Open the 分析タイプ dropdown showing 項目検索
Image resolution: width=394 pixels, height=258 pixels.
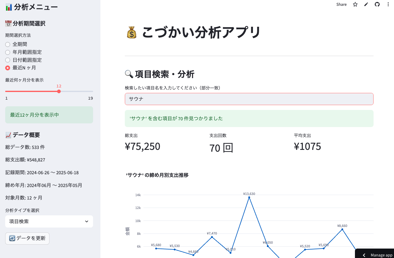point(49,221)
